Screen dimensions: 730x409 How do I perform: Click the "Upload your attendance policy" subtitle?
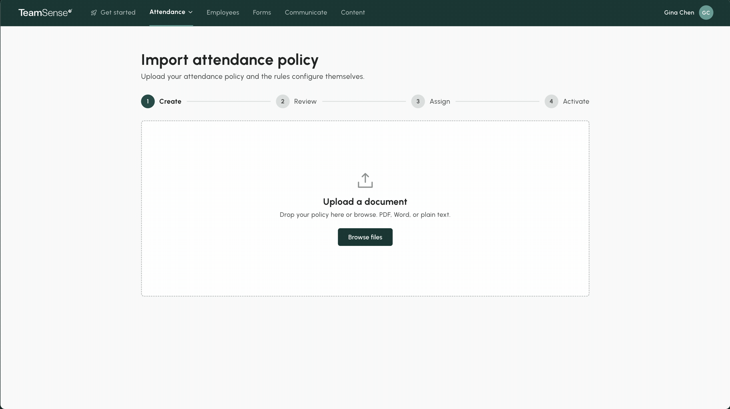pyautogui.click(x=253, y=77)
